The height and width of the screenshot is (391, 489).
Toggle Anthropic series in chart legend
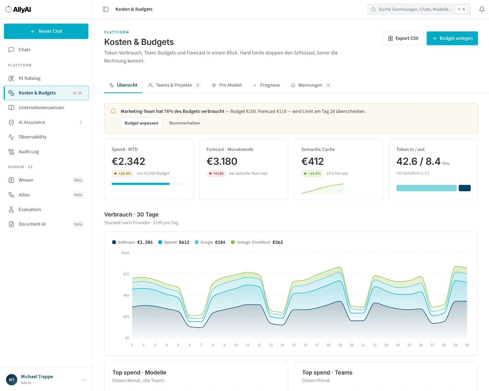[x=132, y=242]
